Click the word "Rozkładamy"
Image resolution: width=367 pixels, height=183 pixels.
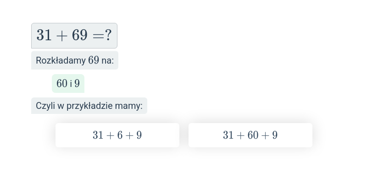61,60
